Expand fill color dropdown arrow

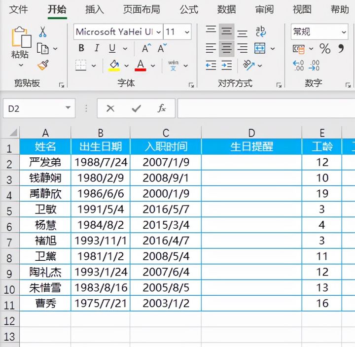click(127, 66)
